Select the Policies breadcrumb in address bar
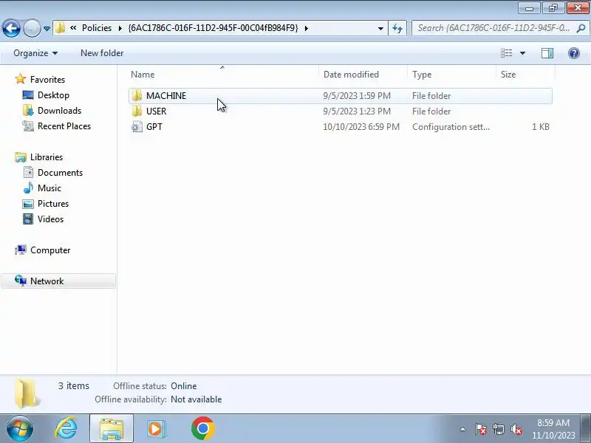Screen dimensions: 591x443 click(x=97, y=28)
